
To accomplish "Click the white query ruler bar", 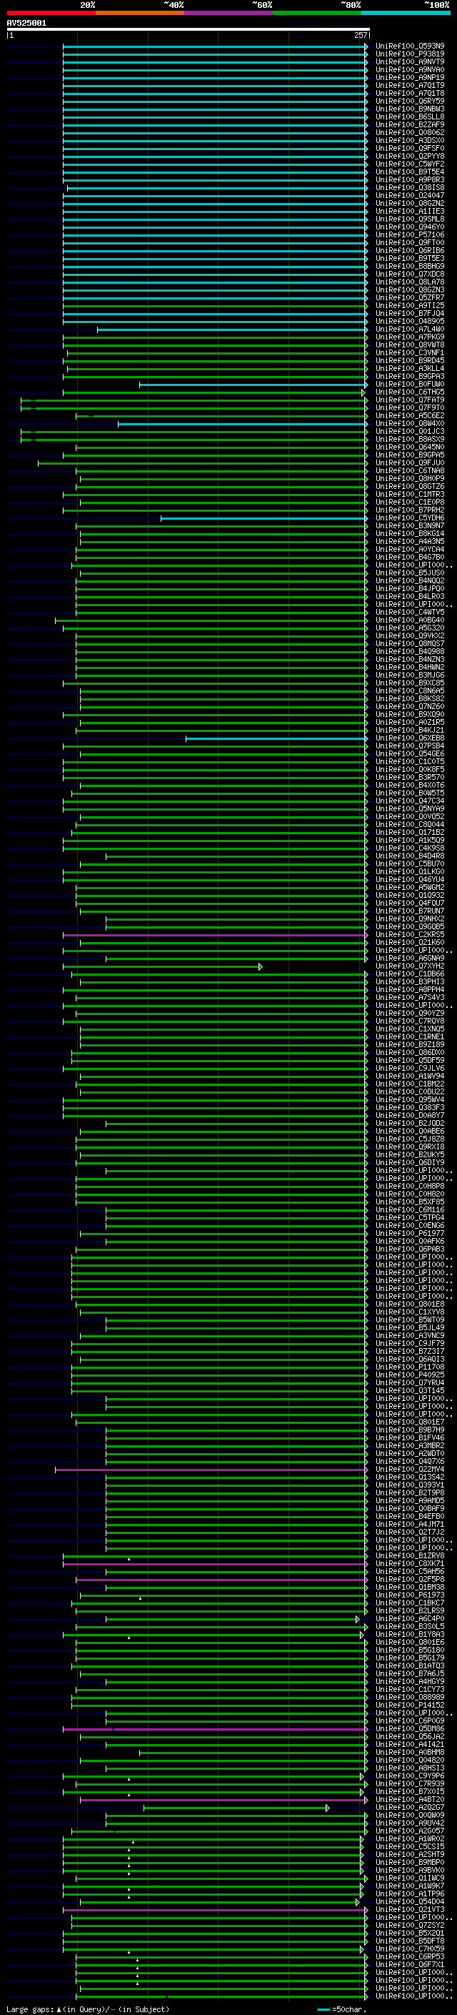I will (x=189, y=30).
